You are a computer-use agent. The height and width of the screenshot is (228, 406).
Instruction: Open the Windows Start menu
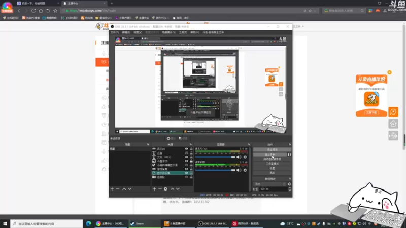pos(5,223)
